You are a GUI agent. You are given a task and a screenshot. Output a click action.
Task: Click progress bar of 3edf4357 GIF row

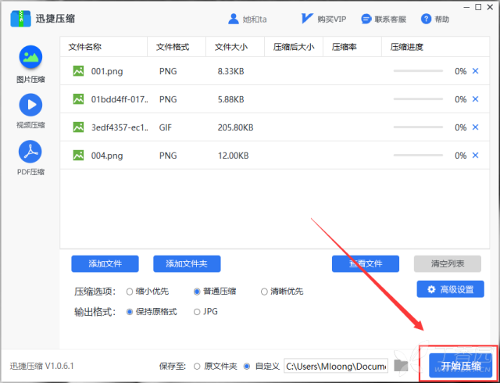coord(417,127)
